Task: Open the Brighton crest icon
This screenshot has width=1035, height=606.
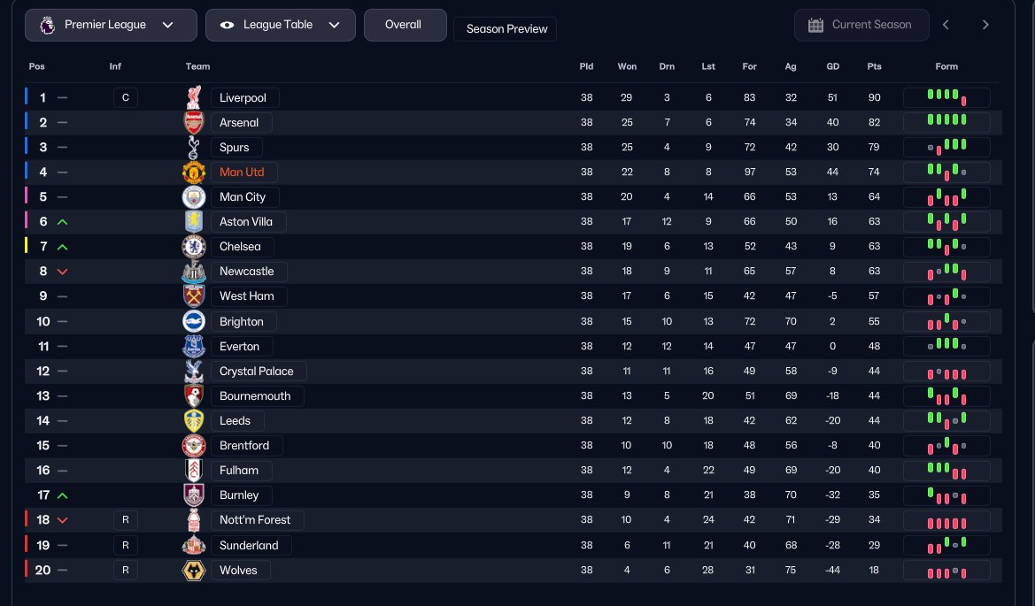Action: click(x=193, y=321)
